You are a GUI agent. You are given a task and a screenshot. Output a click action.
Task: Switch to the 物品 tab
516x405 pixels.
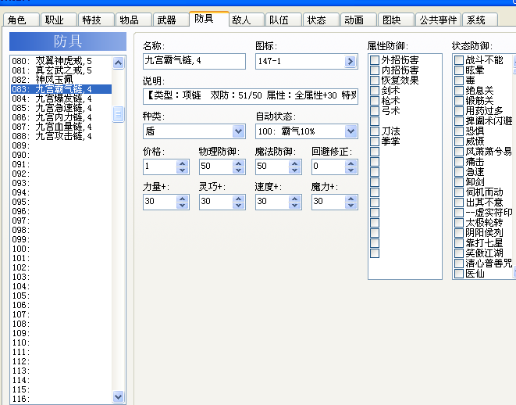pyautogui.click(x=133, y=20)
